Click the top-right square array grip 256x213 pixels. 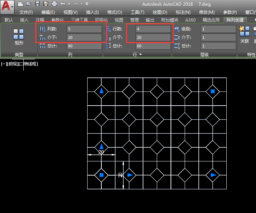pyautogui.click(x=213, y=91)
